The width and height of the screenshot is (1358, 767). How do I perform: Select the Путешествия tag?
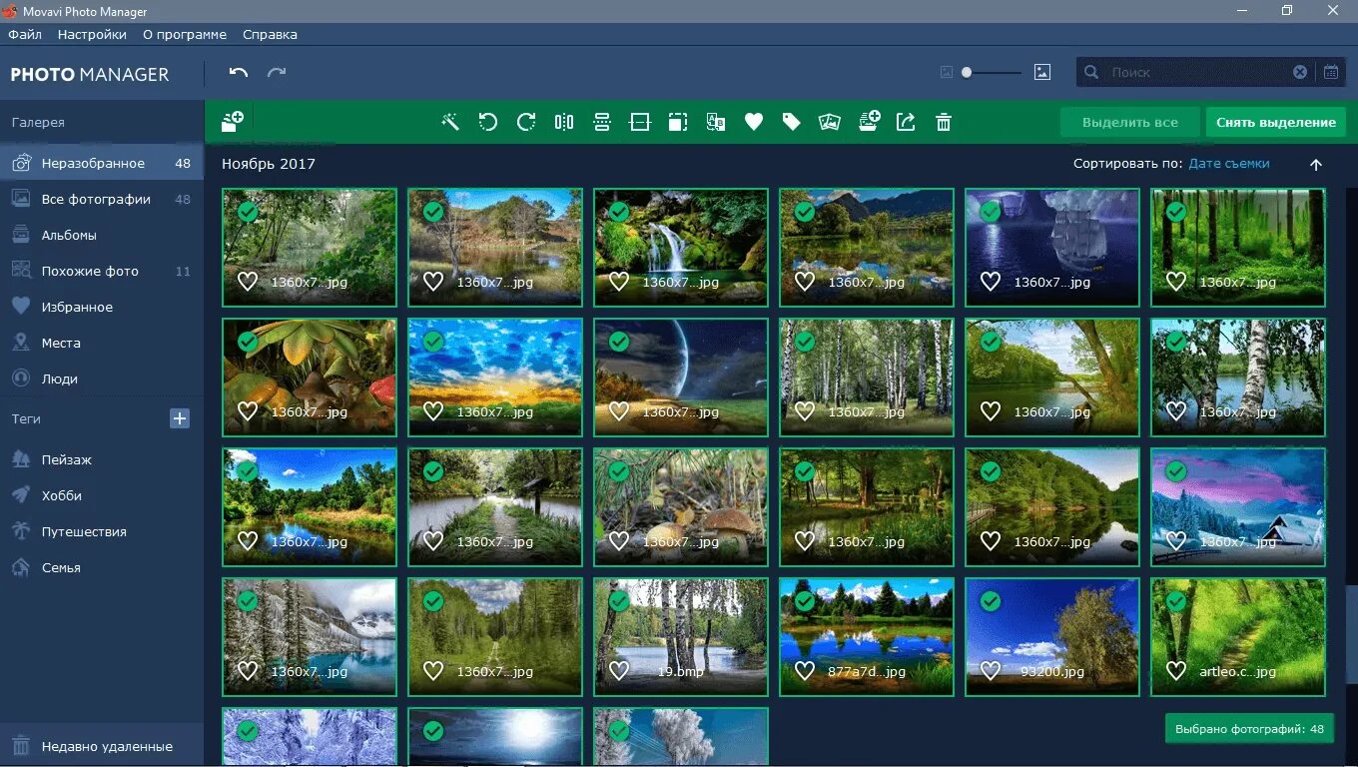coord(102,531)
